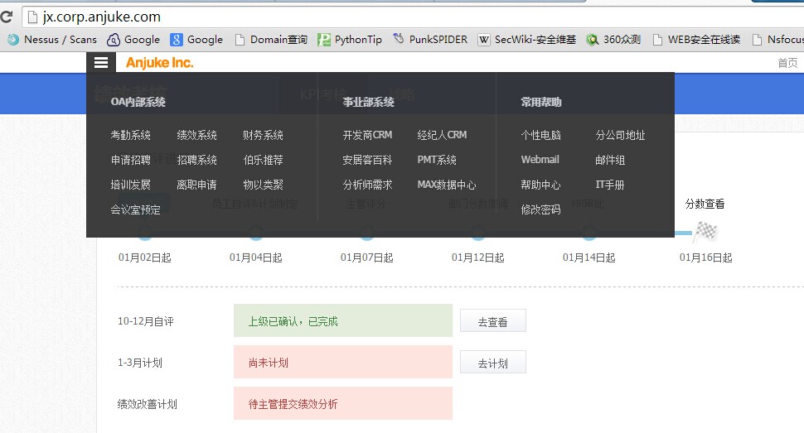Viewport: 804px width, 433px height.
Task: Click the checkered flag icon under 分数查看
Action: pyautogui.click(x=706, y=232)
